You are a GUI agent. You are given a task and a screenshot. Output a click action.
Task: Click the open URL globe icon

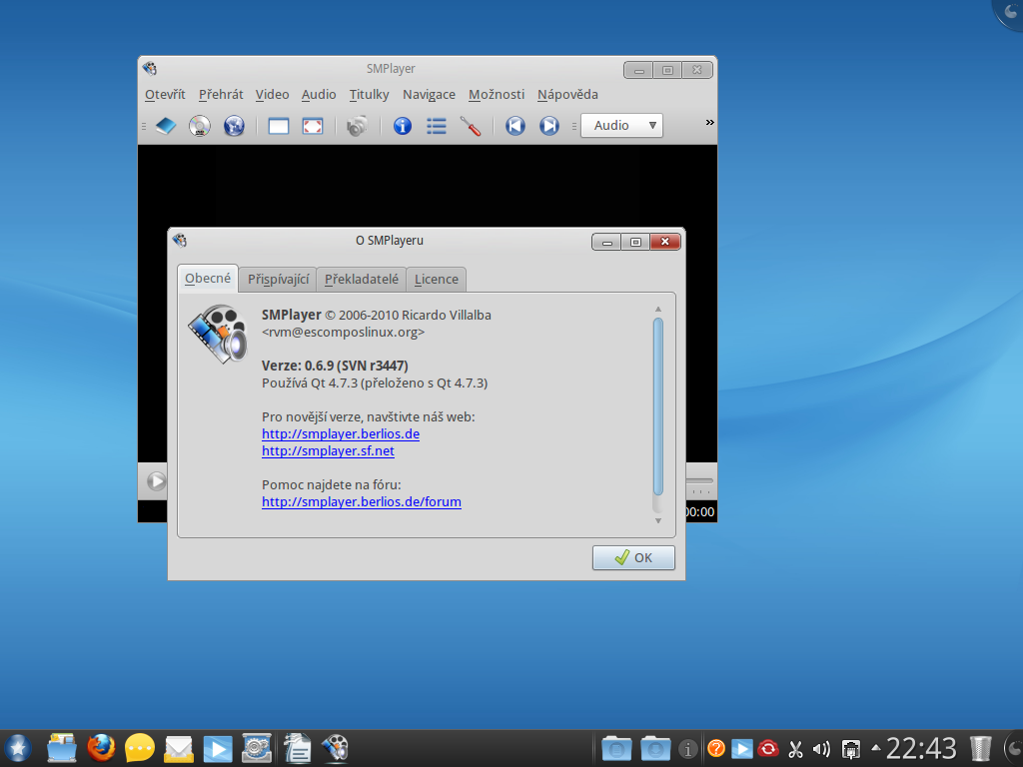coord(234,125)
